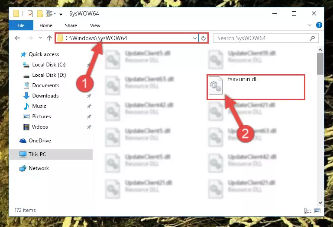This screenshot has width=333, height=227.
Task: Go up one folder level arrow
Action: coord(49,38)
